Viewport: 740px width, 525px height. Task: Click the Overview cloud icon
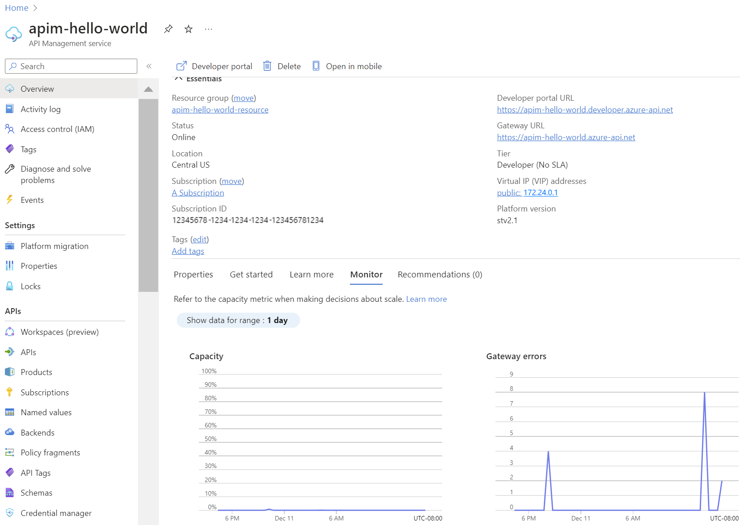coord(9,89)
